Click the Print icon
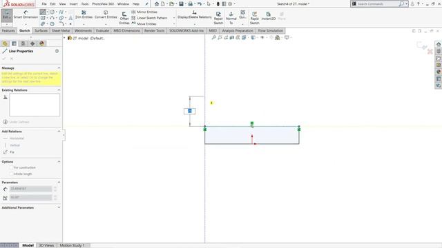The image size is (442, 248). 191,4
